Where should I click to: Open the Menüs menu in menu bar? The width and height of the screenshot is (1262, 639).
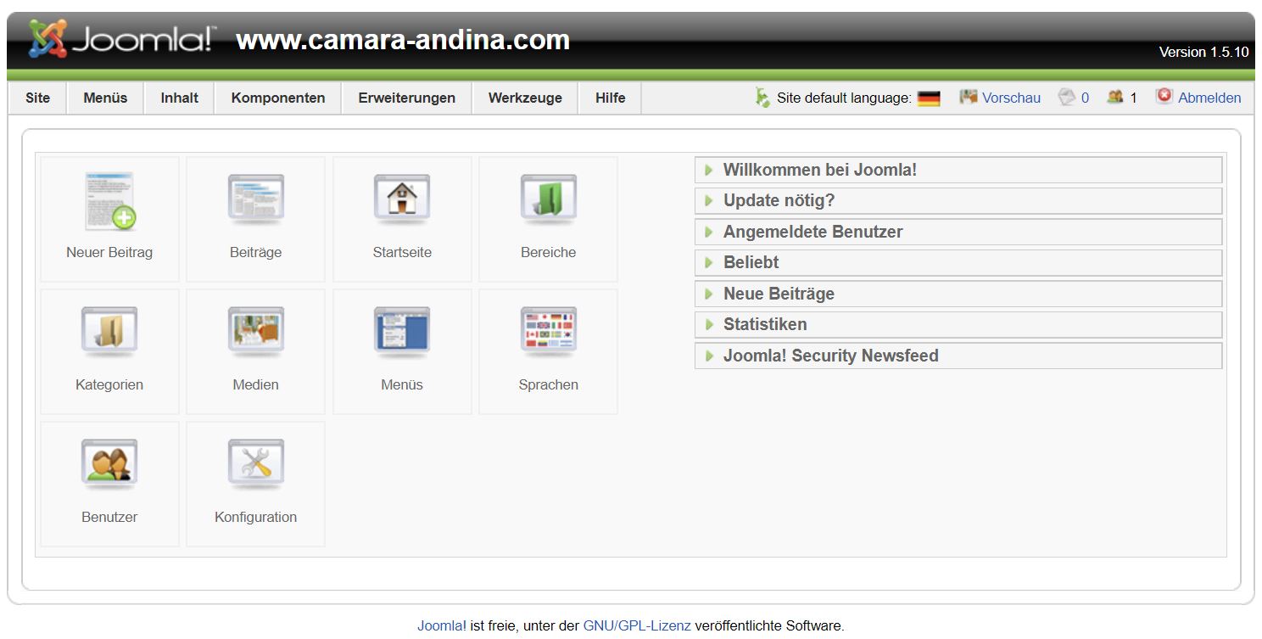tap(105, 98)
